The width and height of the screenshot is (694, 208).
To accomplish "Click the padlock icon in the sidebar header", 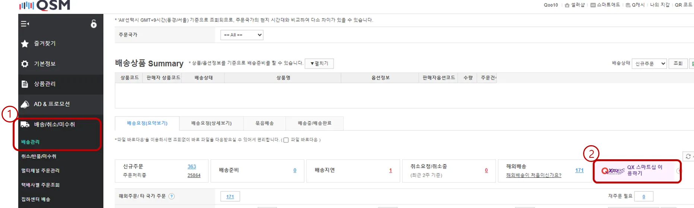I will tap(93, 24).
